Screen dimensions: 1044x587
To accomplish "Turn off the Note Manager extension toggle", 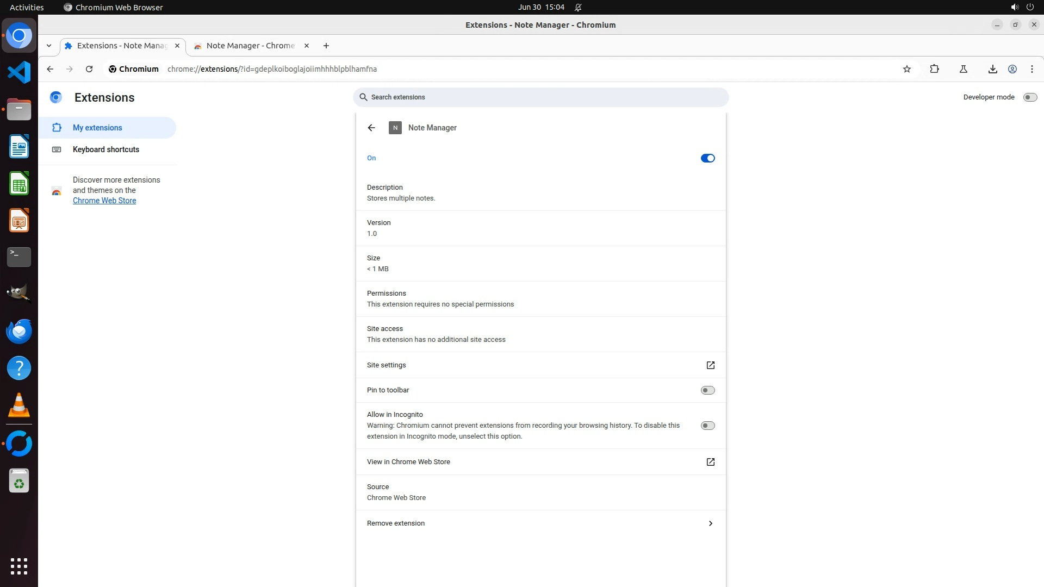I will click(x=707, y=158).
